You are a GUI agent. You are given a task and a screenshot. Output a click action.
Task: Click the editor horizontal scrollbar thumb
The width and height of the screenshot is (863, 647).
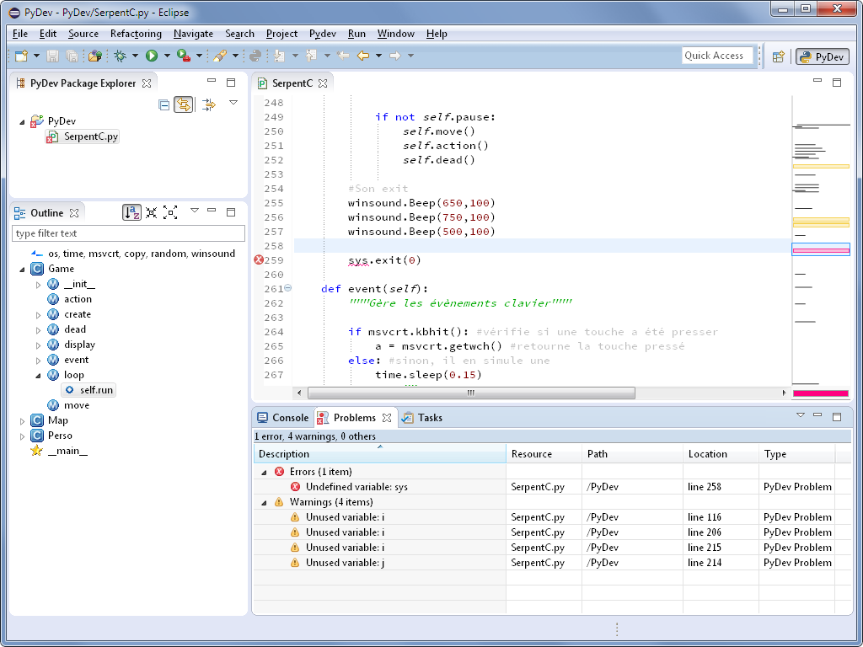(x=471, y=393)
